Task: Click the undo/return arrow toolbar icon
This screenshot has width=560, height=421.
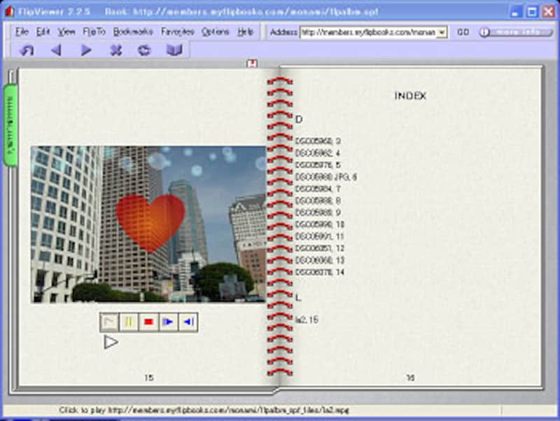Action: coord(27,50)
